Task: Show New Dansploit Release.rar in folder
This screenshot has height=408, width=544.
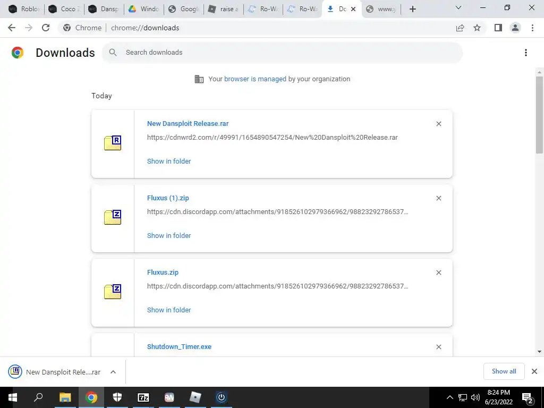Action: click(x=169, y=161)
